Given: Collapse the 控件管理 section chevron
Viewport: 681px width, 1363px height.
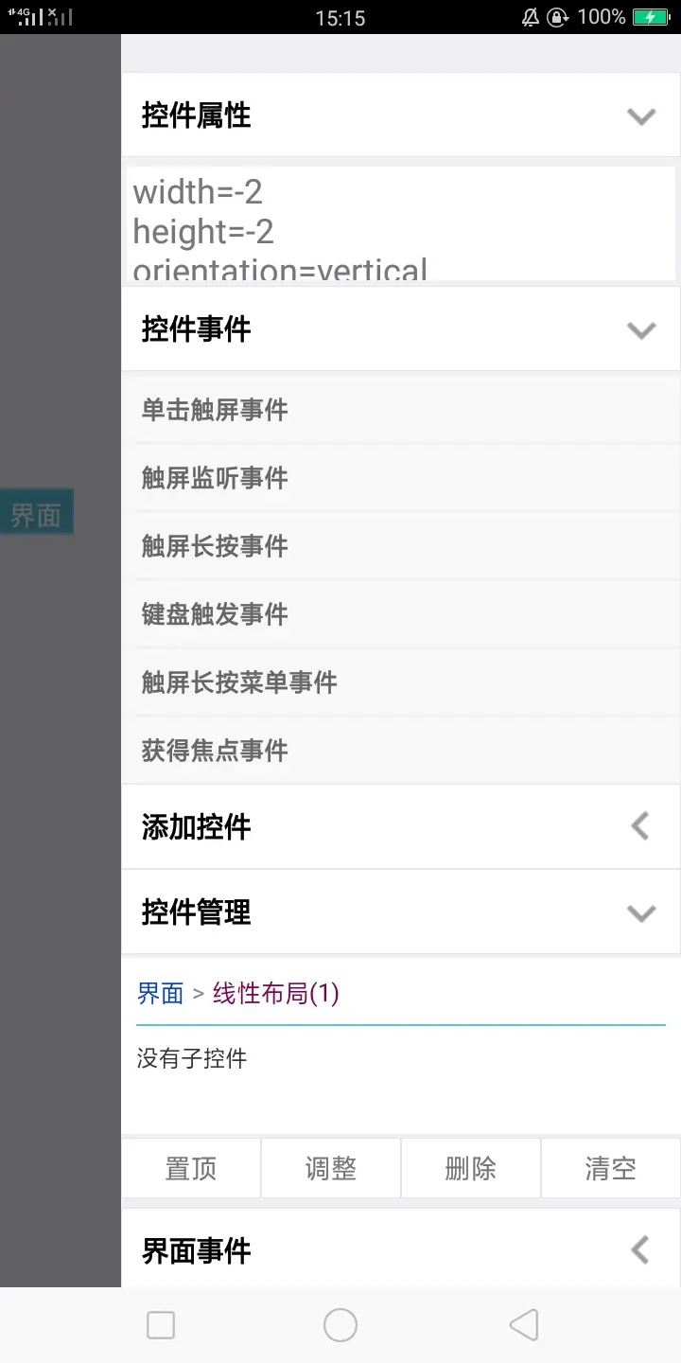Looking at the screenshot, I should click(641, 913).
